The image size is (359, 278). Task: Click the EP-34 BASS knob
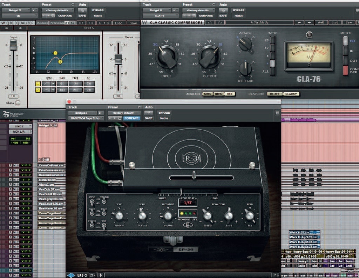229,216
